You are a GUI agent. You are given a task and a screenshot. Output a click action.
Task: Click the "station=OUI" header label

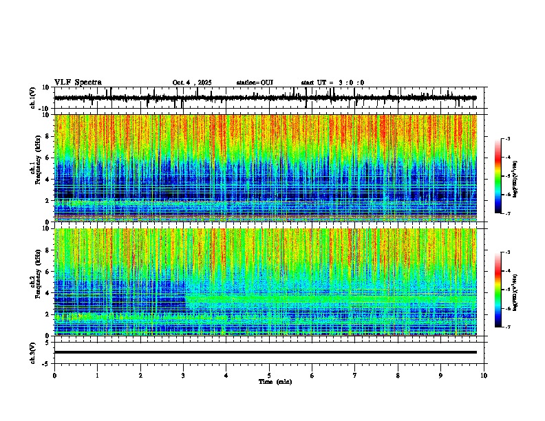[x=255, y=83]
